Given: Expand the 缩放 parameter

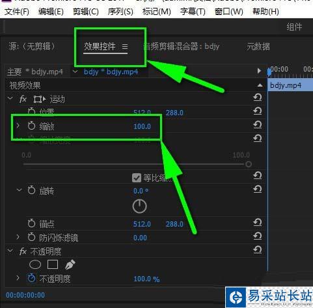Looking at the screenshot, I should click(18, 126).
